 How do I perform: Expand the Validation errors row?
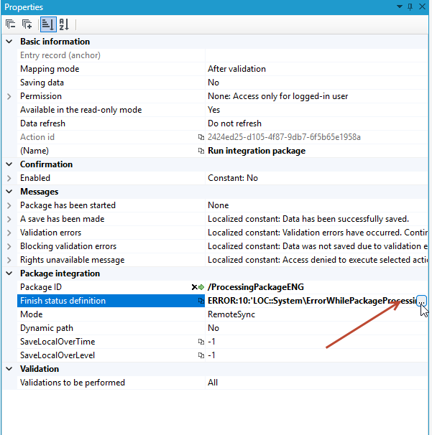click(9, 233)
